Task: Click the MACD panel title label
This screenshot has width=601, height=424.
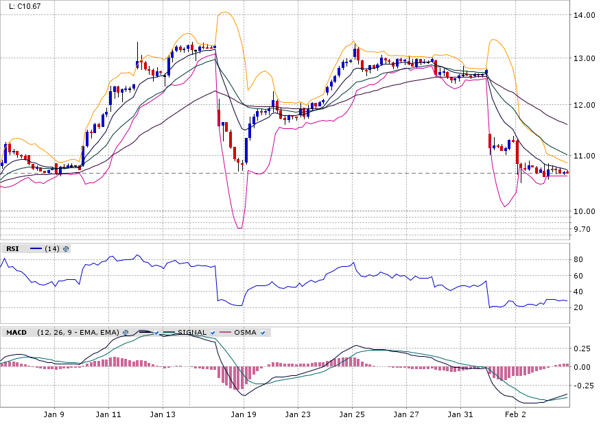Action: (16, 333)
